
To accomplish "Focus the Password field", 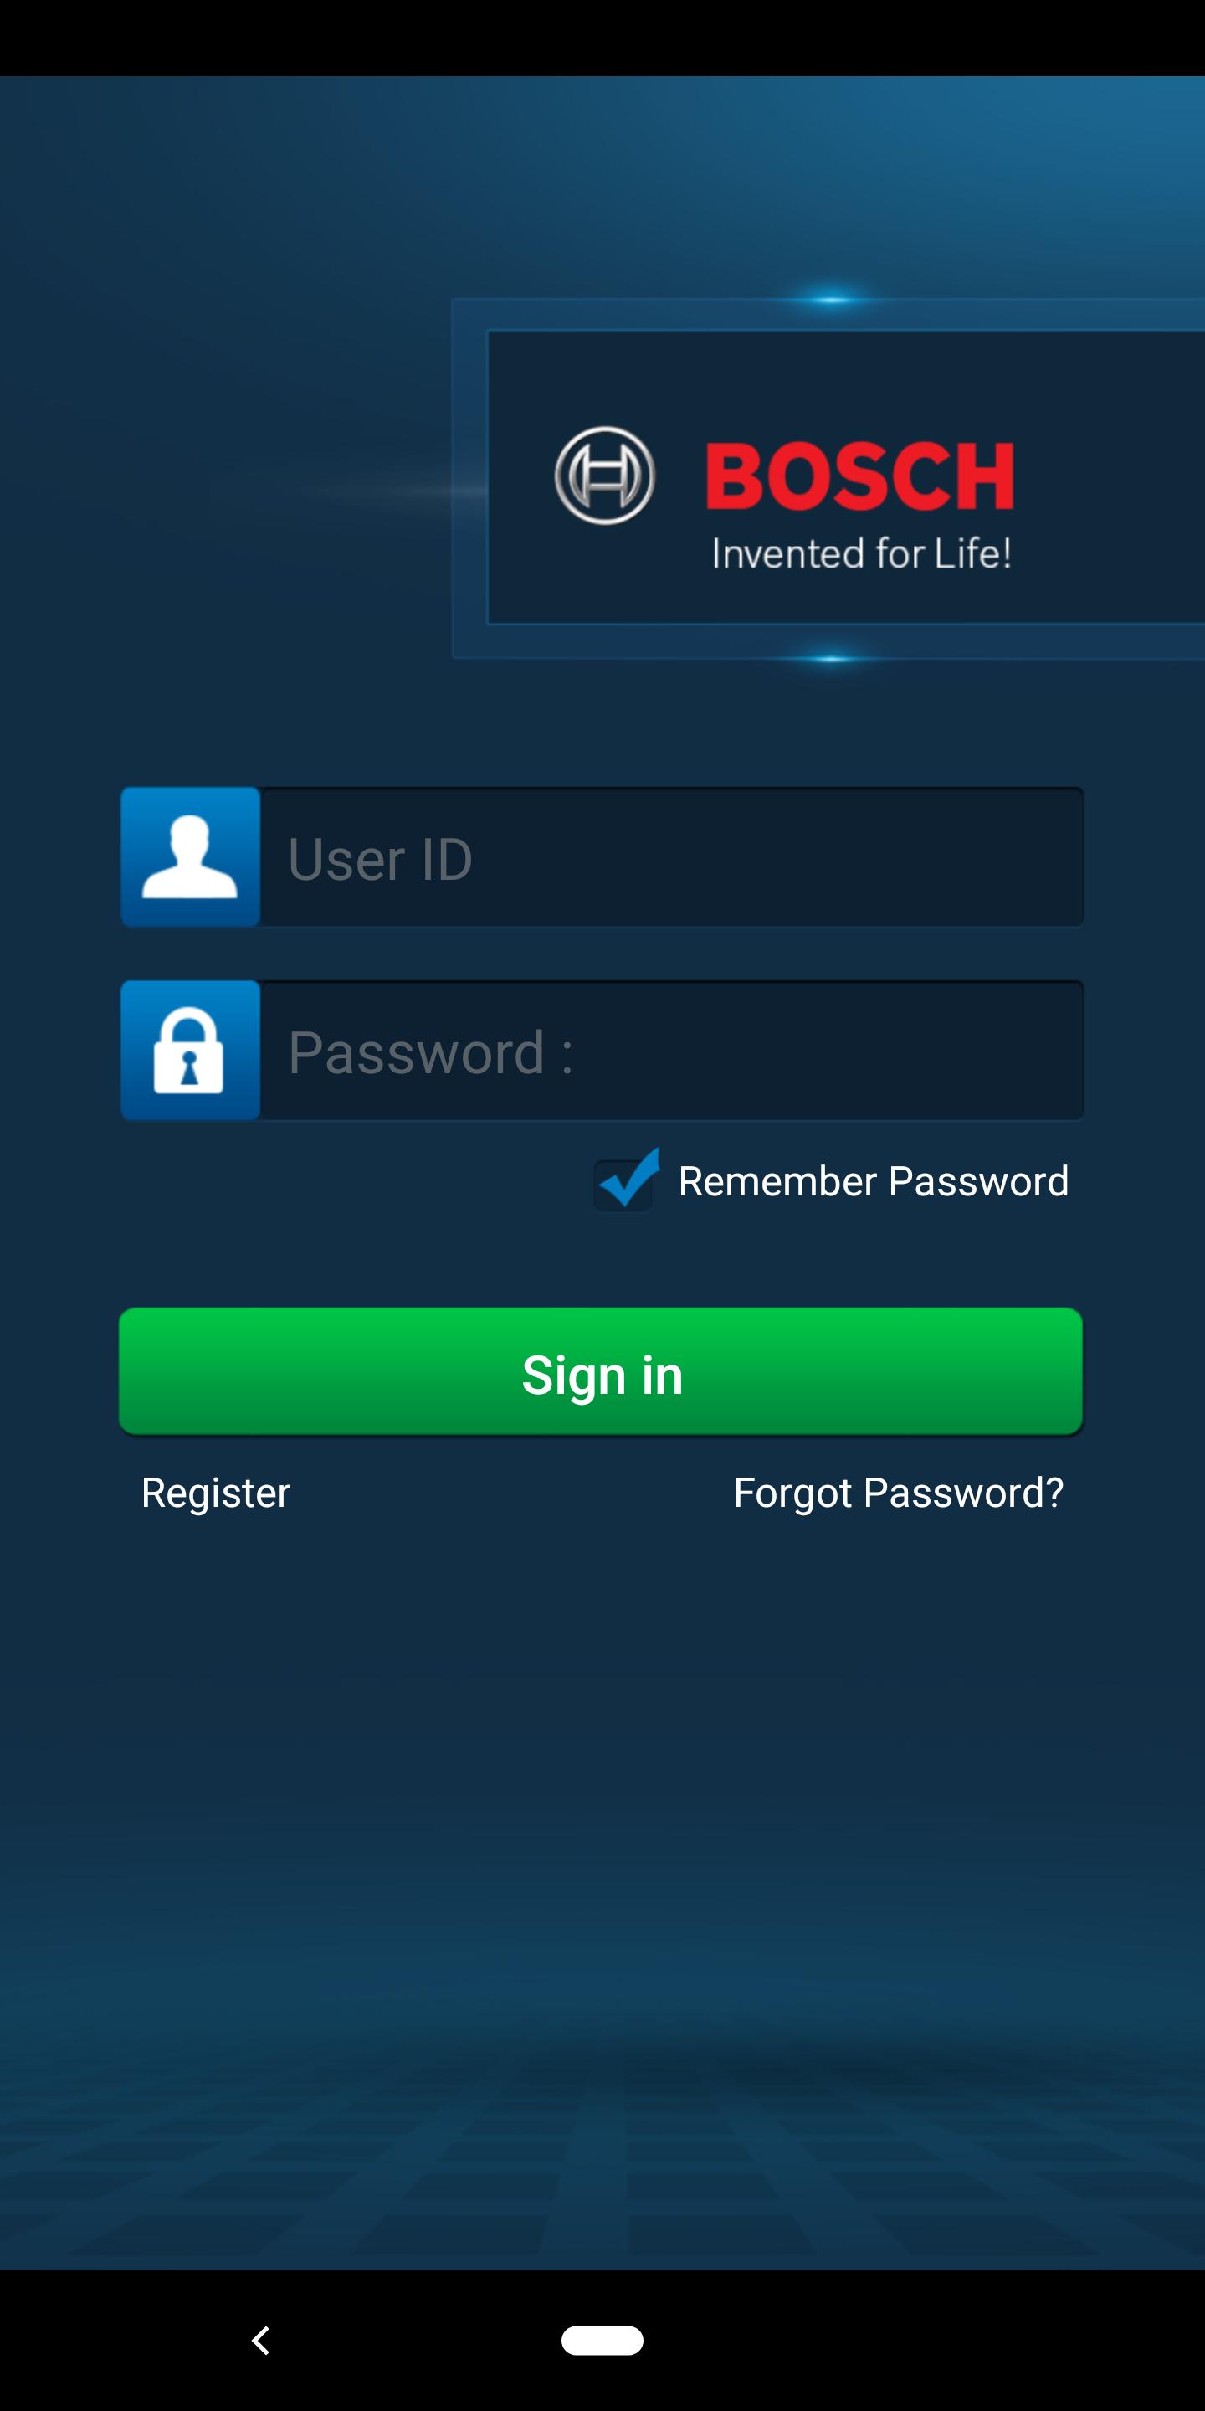I will [x=672, y=1050].
